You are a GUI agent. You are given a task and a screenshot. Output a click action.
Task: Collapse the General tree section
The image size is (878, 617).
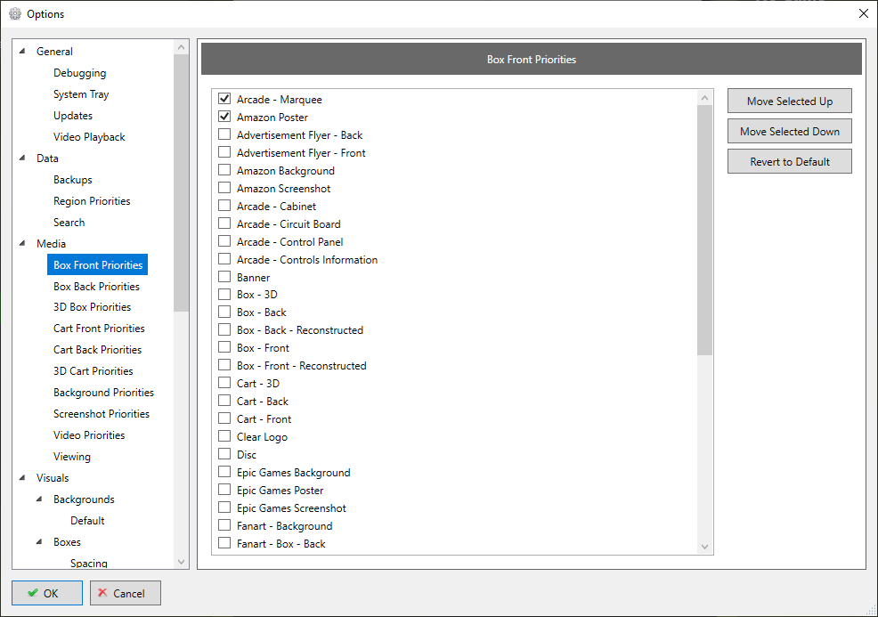[22, 52]
